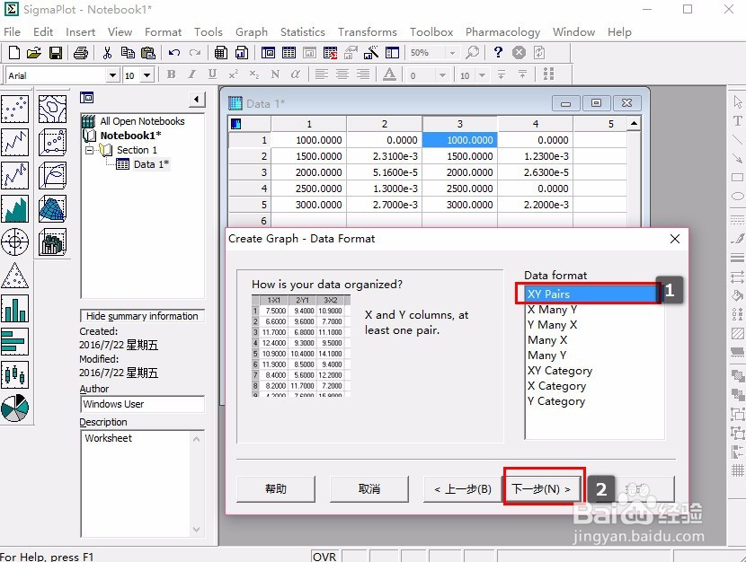Select the horizontal bar chart icon
746x562 pixels.
14,341
